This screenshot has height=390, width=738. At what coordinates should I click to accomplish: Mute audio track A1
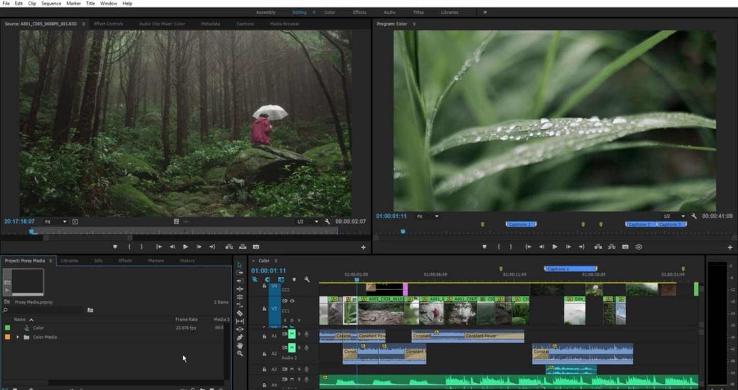click(292, 334)
